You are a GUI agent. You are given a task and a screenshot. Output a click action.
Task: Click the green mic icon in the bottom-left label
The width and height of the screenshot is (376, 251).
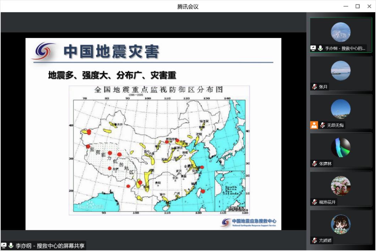coord(11,246)
